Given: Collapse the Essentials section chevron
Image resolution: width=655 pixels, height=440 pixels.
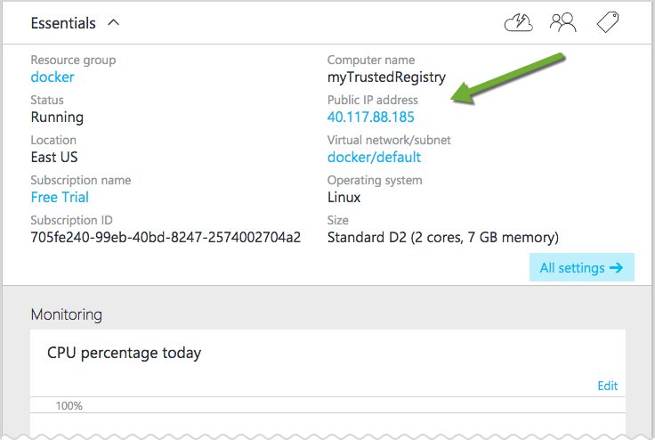Looking at the screenshot, I should point(113,23).
